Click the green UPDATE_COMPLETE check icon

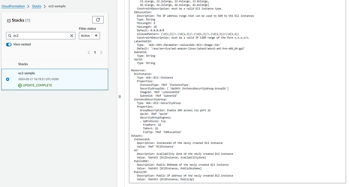click(x=20, y=85)
